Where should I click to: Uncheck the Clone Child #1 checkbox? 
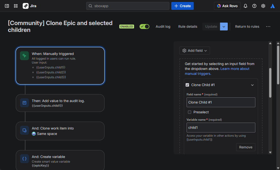(x=187, y=85)
